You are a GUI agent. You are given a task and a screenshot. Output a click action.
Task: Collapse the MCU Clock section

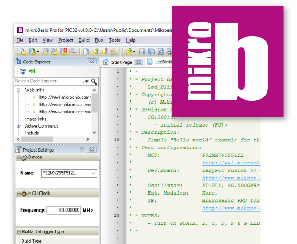point(19,193)
